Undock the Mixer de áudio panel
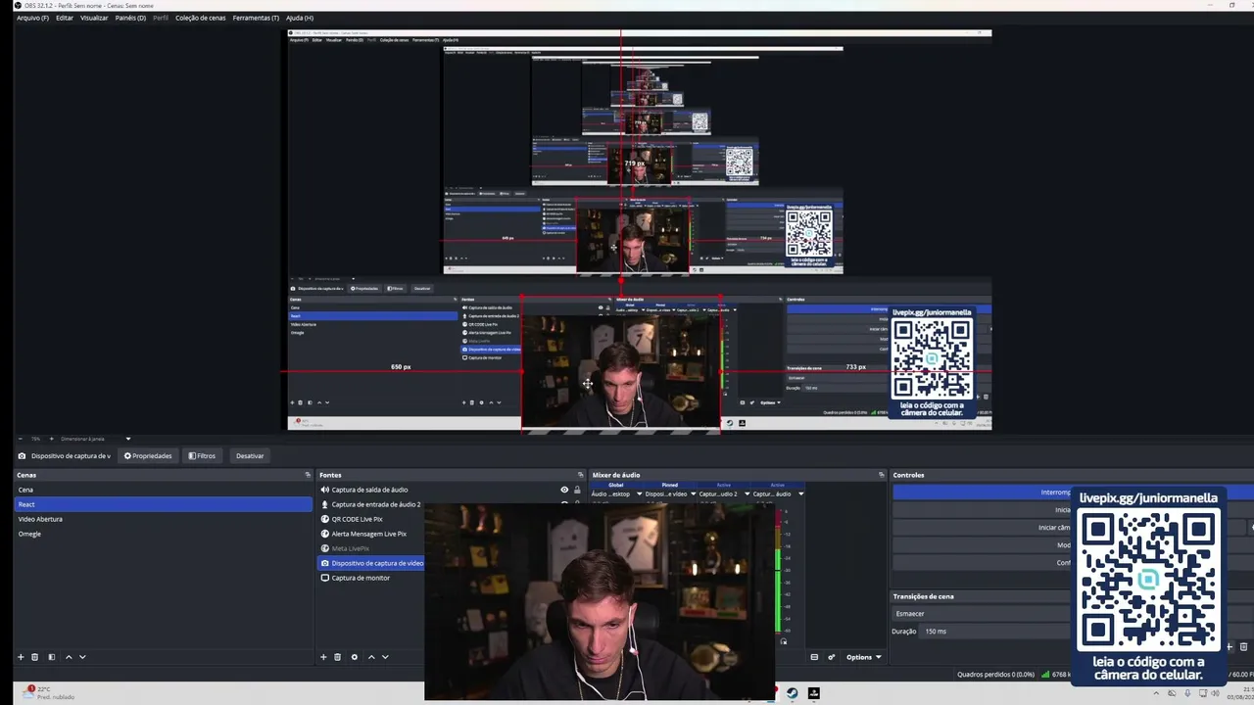The height and width of the screenshot is (705, 1254). pyautogui.click(x=882, y=475)
